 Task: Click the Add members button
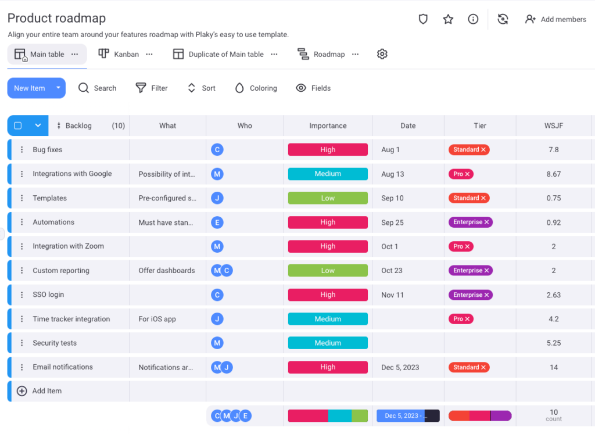click(555, 19)
